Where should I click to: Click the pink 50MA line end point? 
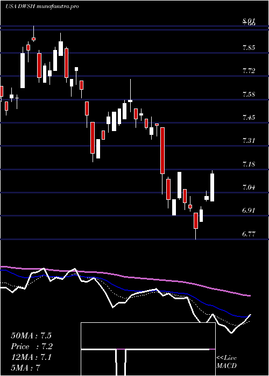250,295
